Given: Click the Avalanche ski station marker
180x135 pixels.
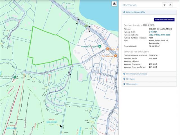Looking at the screenshot, I should (15, 77).
